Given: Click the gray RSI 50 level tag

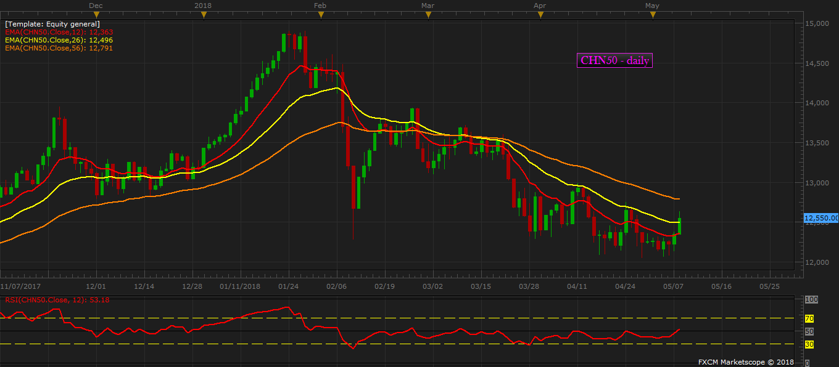Looking at the screenshot, I should point(809,331).
